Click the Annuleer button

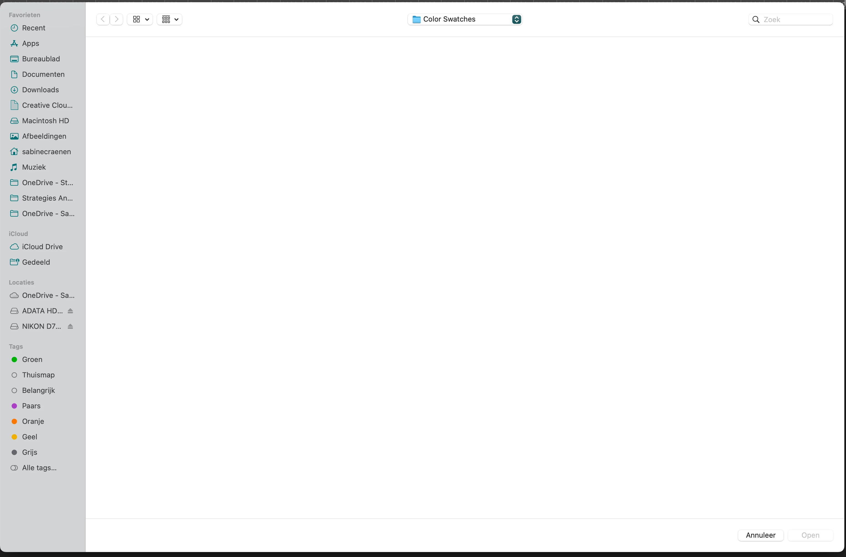(x=760, y=535)
